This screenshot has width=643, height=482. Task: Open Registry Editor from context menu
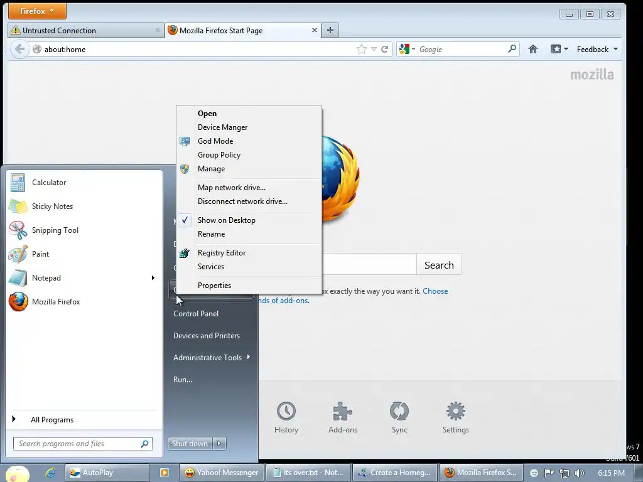click(249, 253)
